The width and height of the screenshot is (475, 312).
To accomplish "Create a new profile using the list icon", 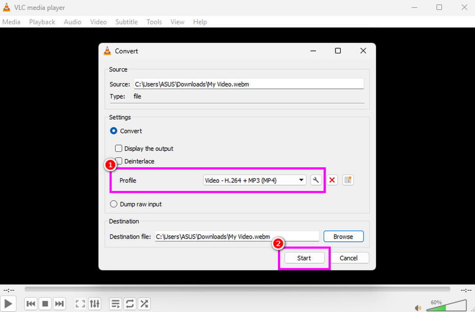I will [x=349, y=180].
